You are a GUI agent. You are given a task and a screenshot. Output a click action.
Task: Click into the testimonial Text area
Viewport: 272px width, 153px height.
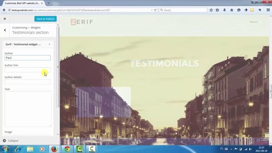click(x=28, y=109)
